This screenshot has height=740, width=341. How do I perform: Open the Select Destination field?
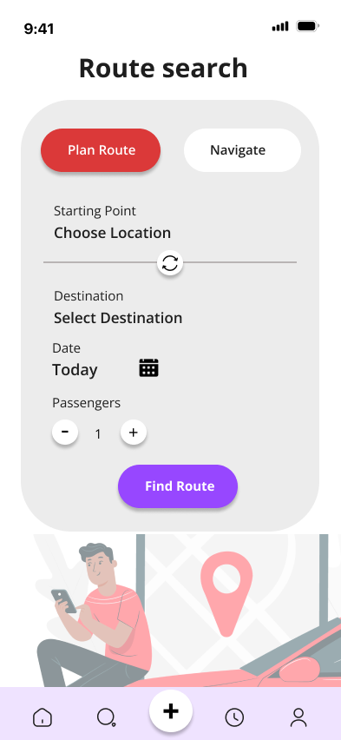pyautogui.click(x=118, y=318)
